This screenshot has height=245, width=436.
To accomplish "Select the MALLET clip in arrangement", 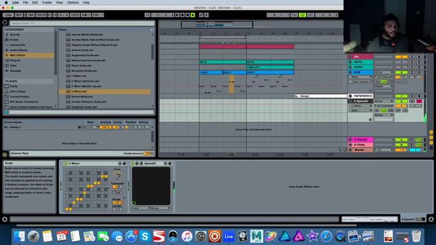I will coord(270,67).
